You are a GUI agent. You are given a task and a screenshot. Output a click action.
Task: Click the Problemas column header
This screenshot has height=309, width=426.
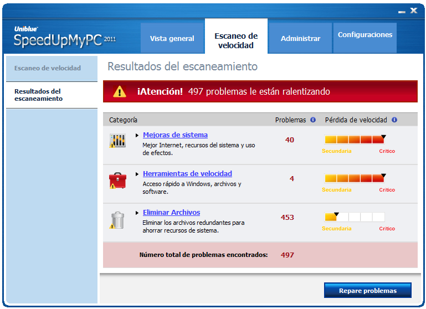290,120
